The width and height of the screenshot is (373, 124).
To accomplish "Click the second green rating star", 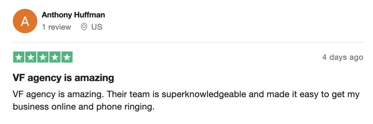I will pos(31,57).
